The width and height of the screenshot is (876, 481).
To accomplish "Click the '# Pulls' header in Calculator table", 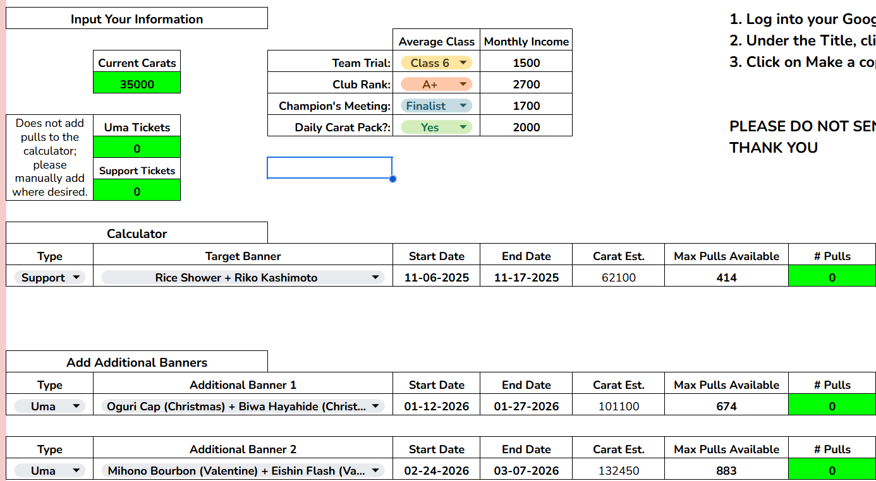I will [x=832, y=254].
